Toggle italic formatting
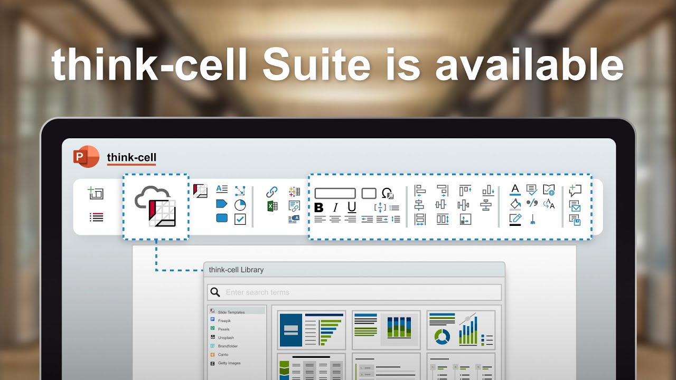Image resolution: width=676 pixels, height=380 pixels. coord(335,207)
